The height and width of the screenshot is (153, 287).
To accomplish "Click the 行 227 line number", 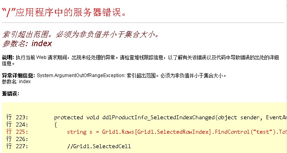I will (x=17, y=146).
